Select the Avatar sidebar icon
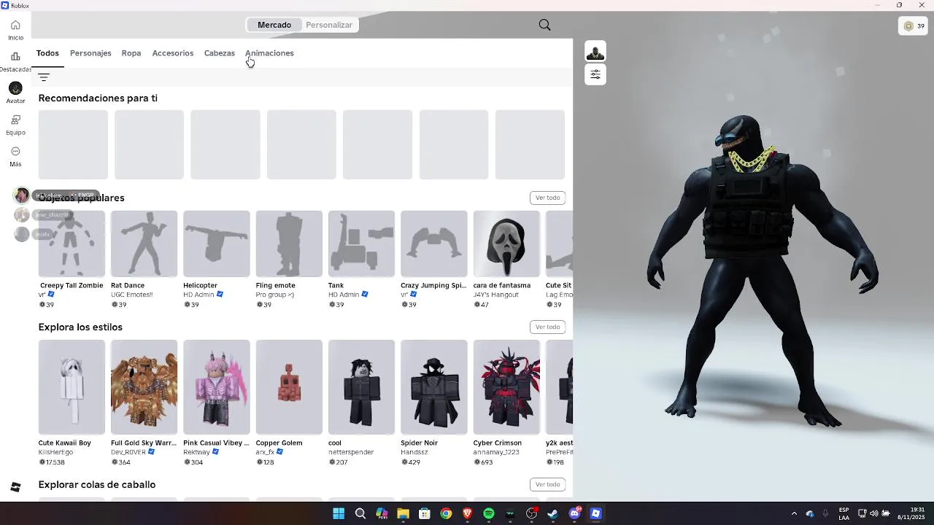The width and height of the screenshot is (934, 525). tap(15, 87)
